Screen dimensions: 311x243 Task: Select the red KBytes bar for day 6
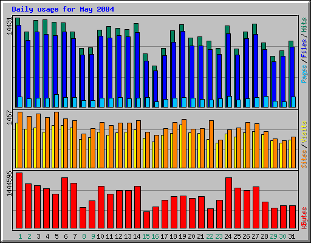click(64, 203)
